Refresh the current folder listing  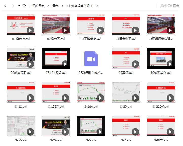pos(24,6)
